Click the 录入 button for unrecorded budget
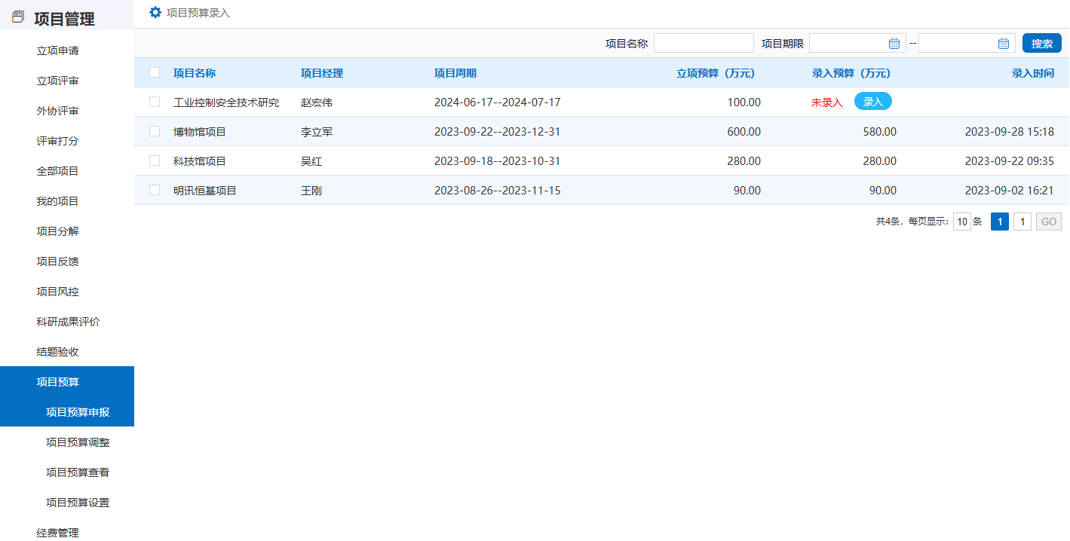The width and height of the screenshot is (1070, 541). click(x=872, y=102)
